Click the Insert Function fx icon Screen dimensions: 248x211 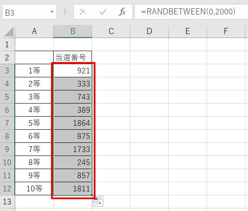122,12
